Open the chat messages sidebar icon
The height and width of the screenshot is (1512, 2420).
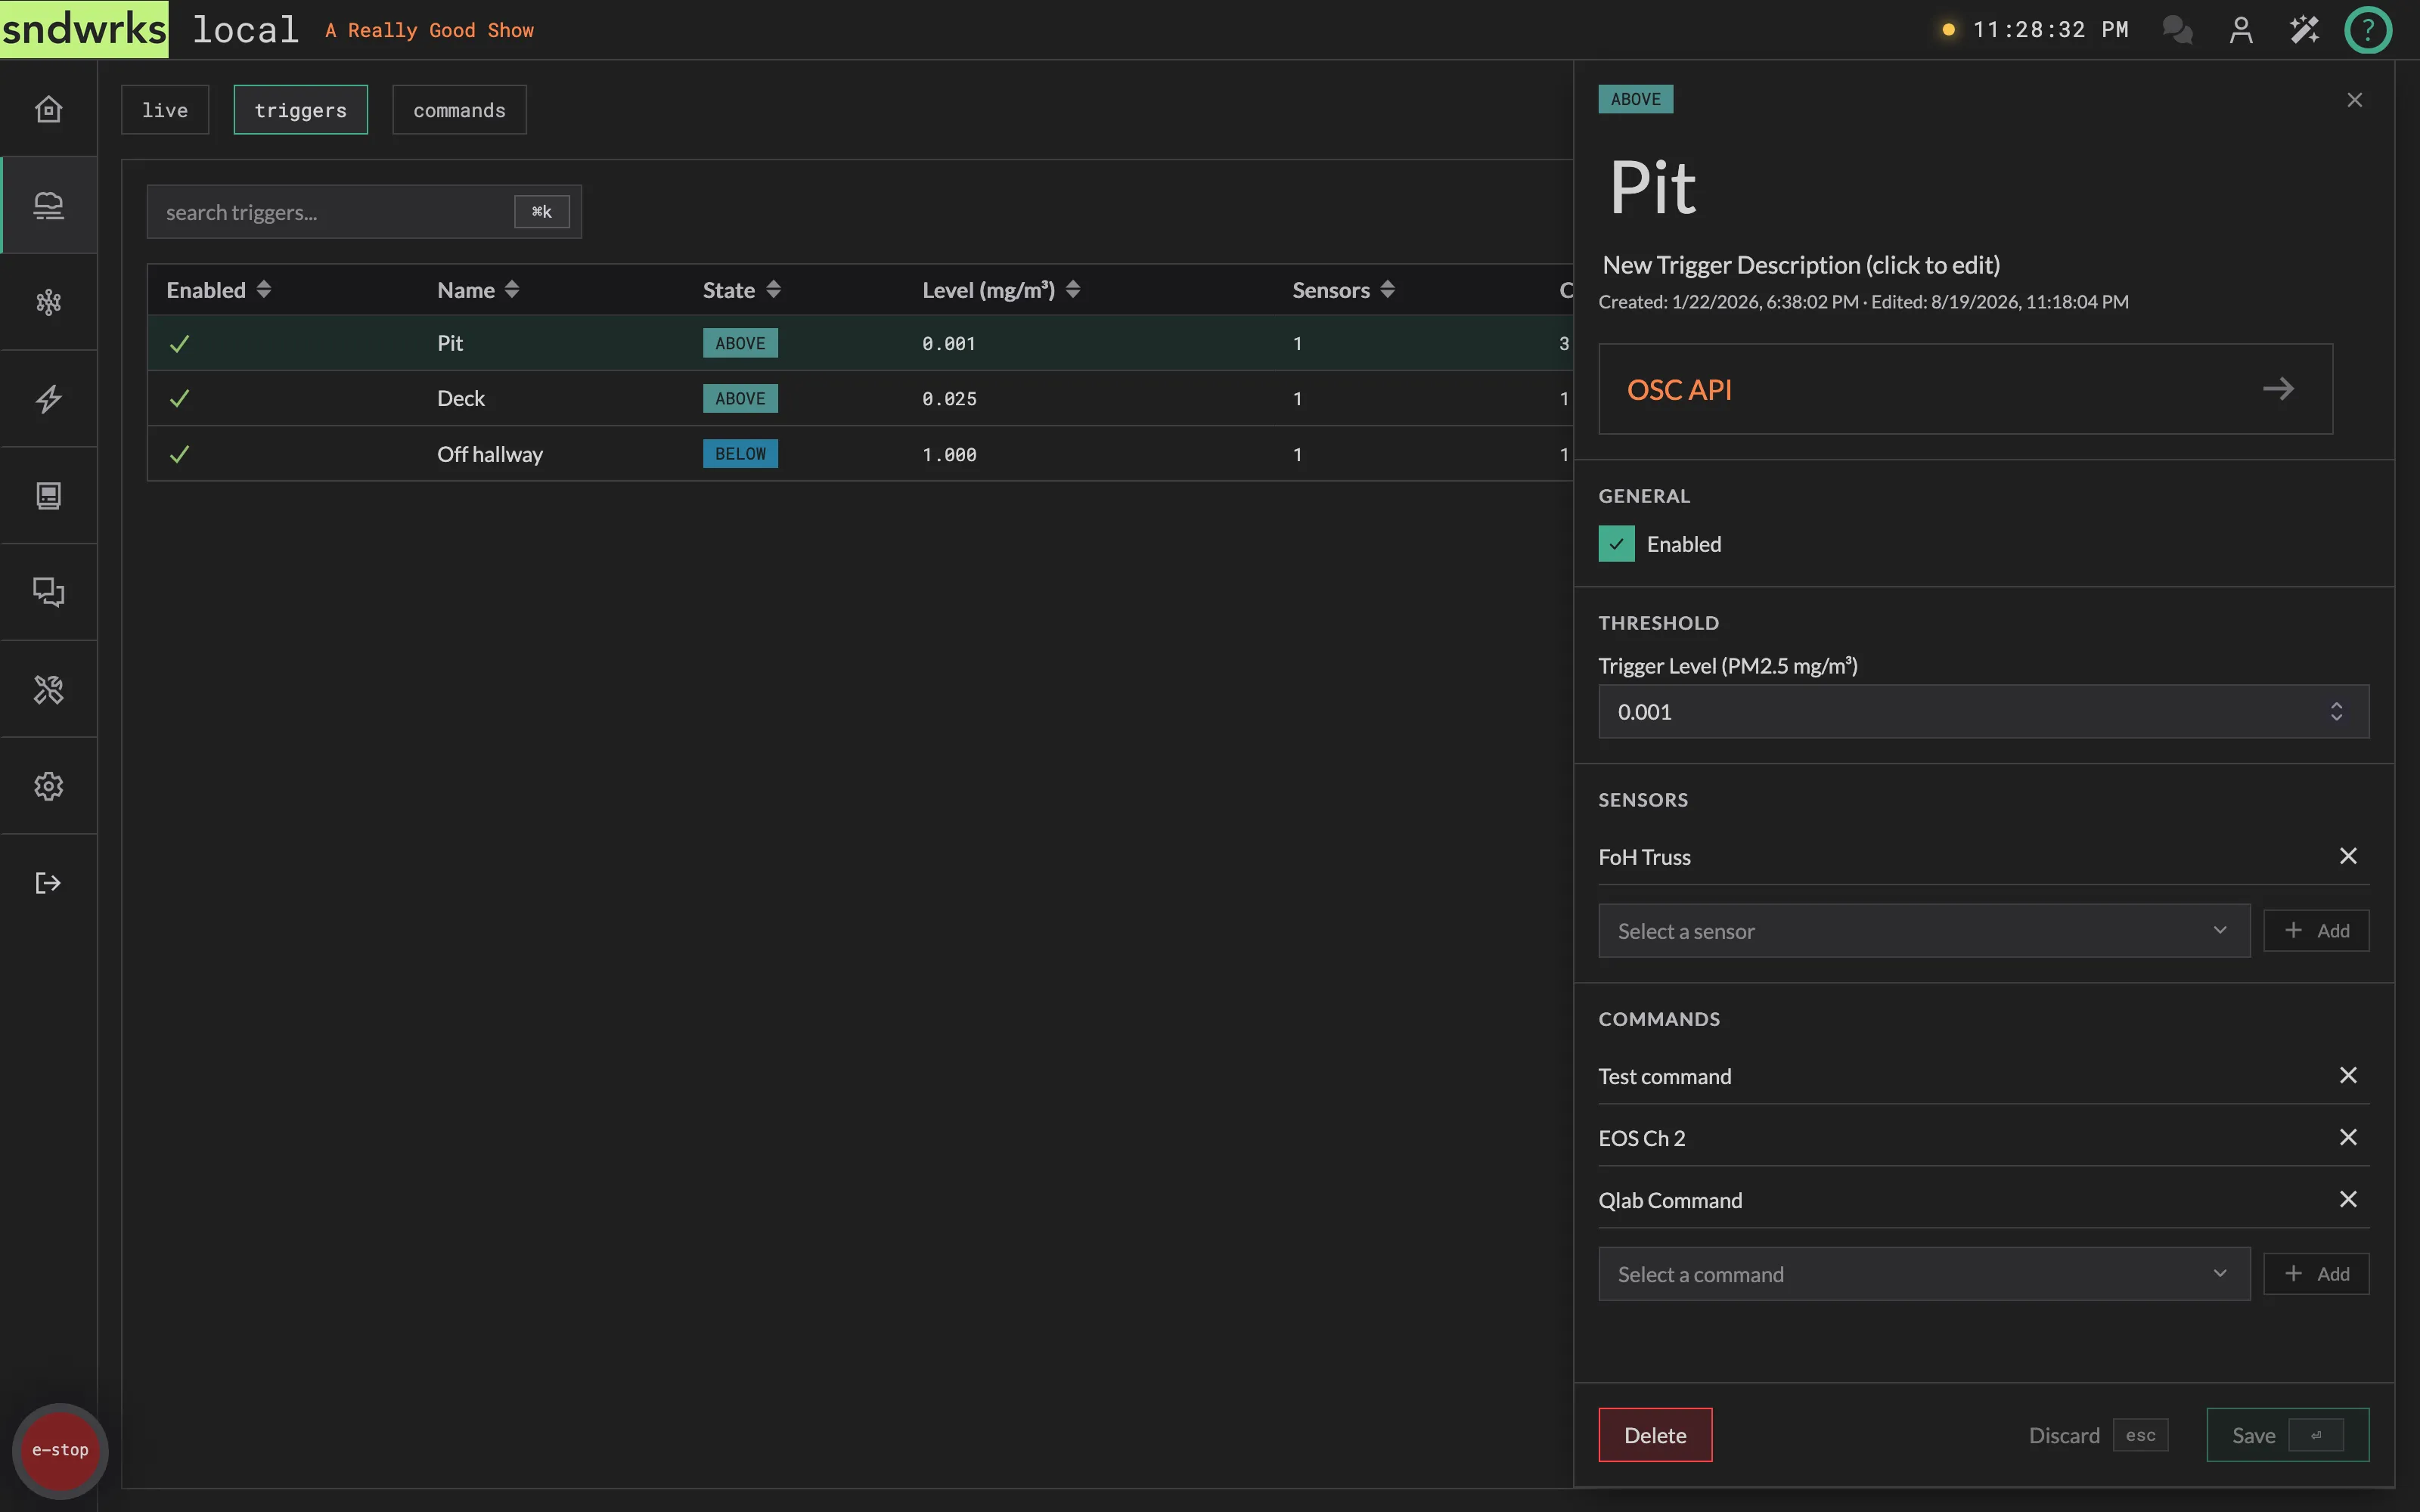[x=48, y=592]
